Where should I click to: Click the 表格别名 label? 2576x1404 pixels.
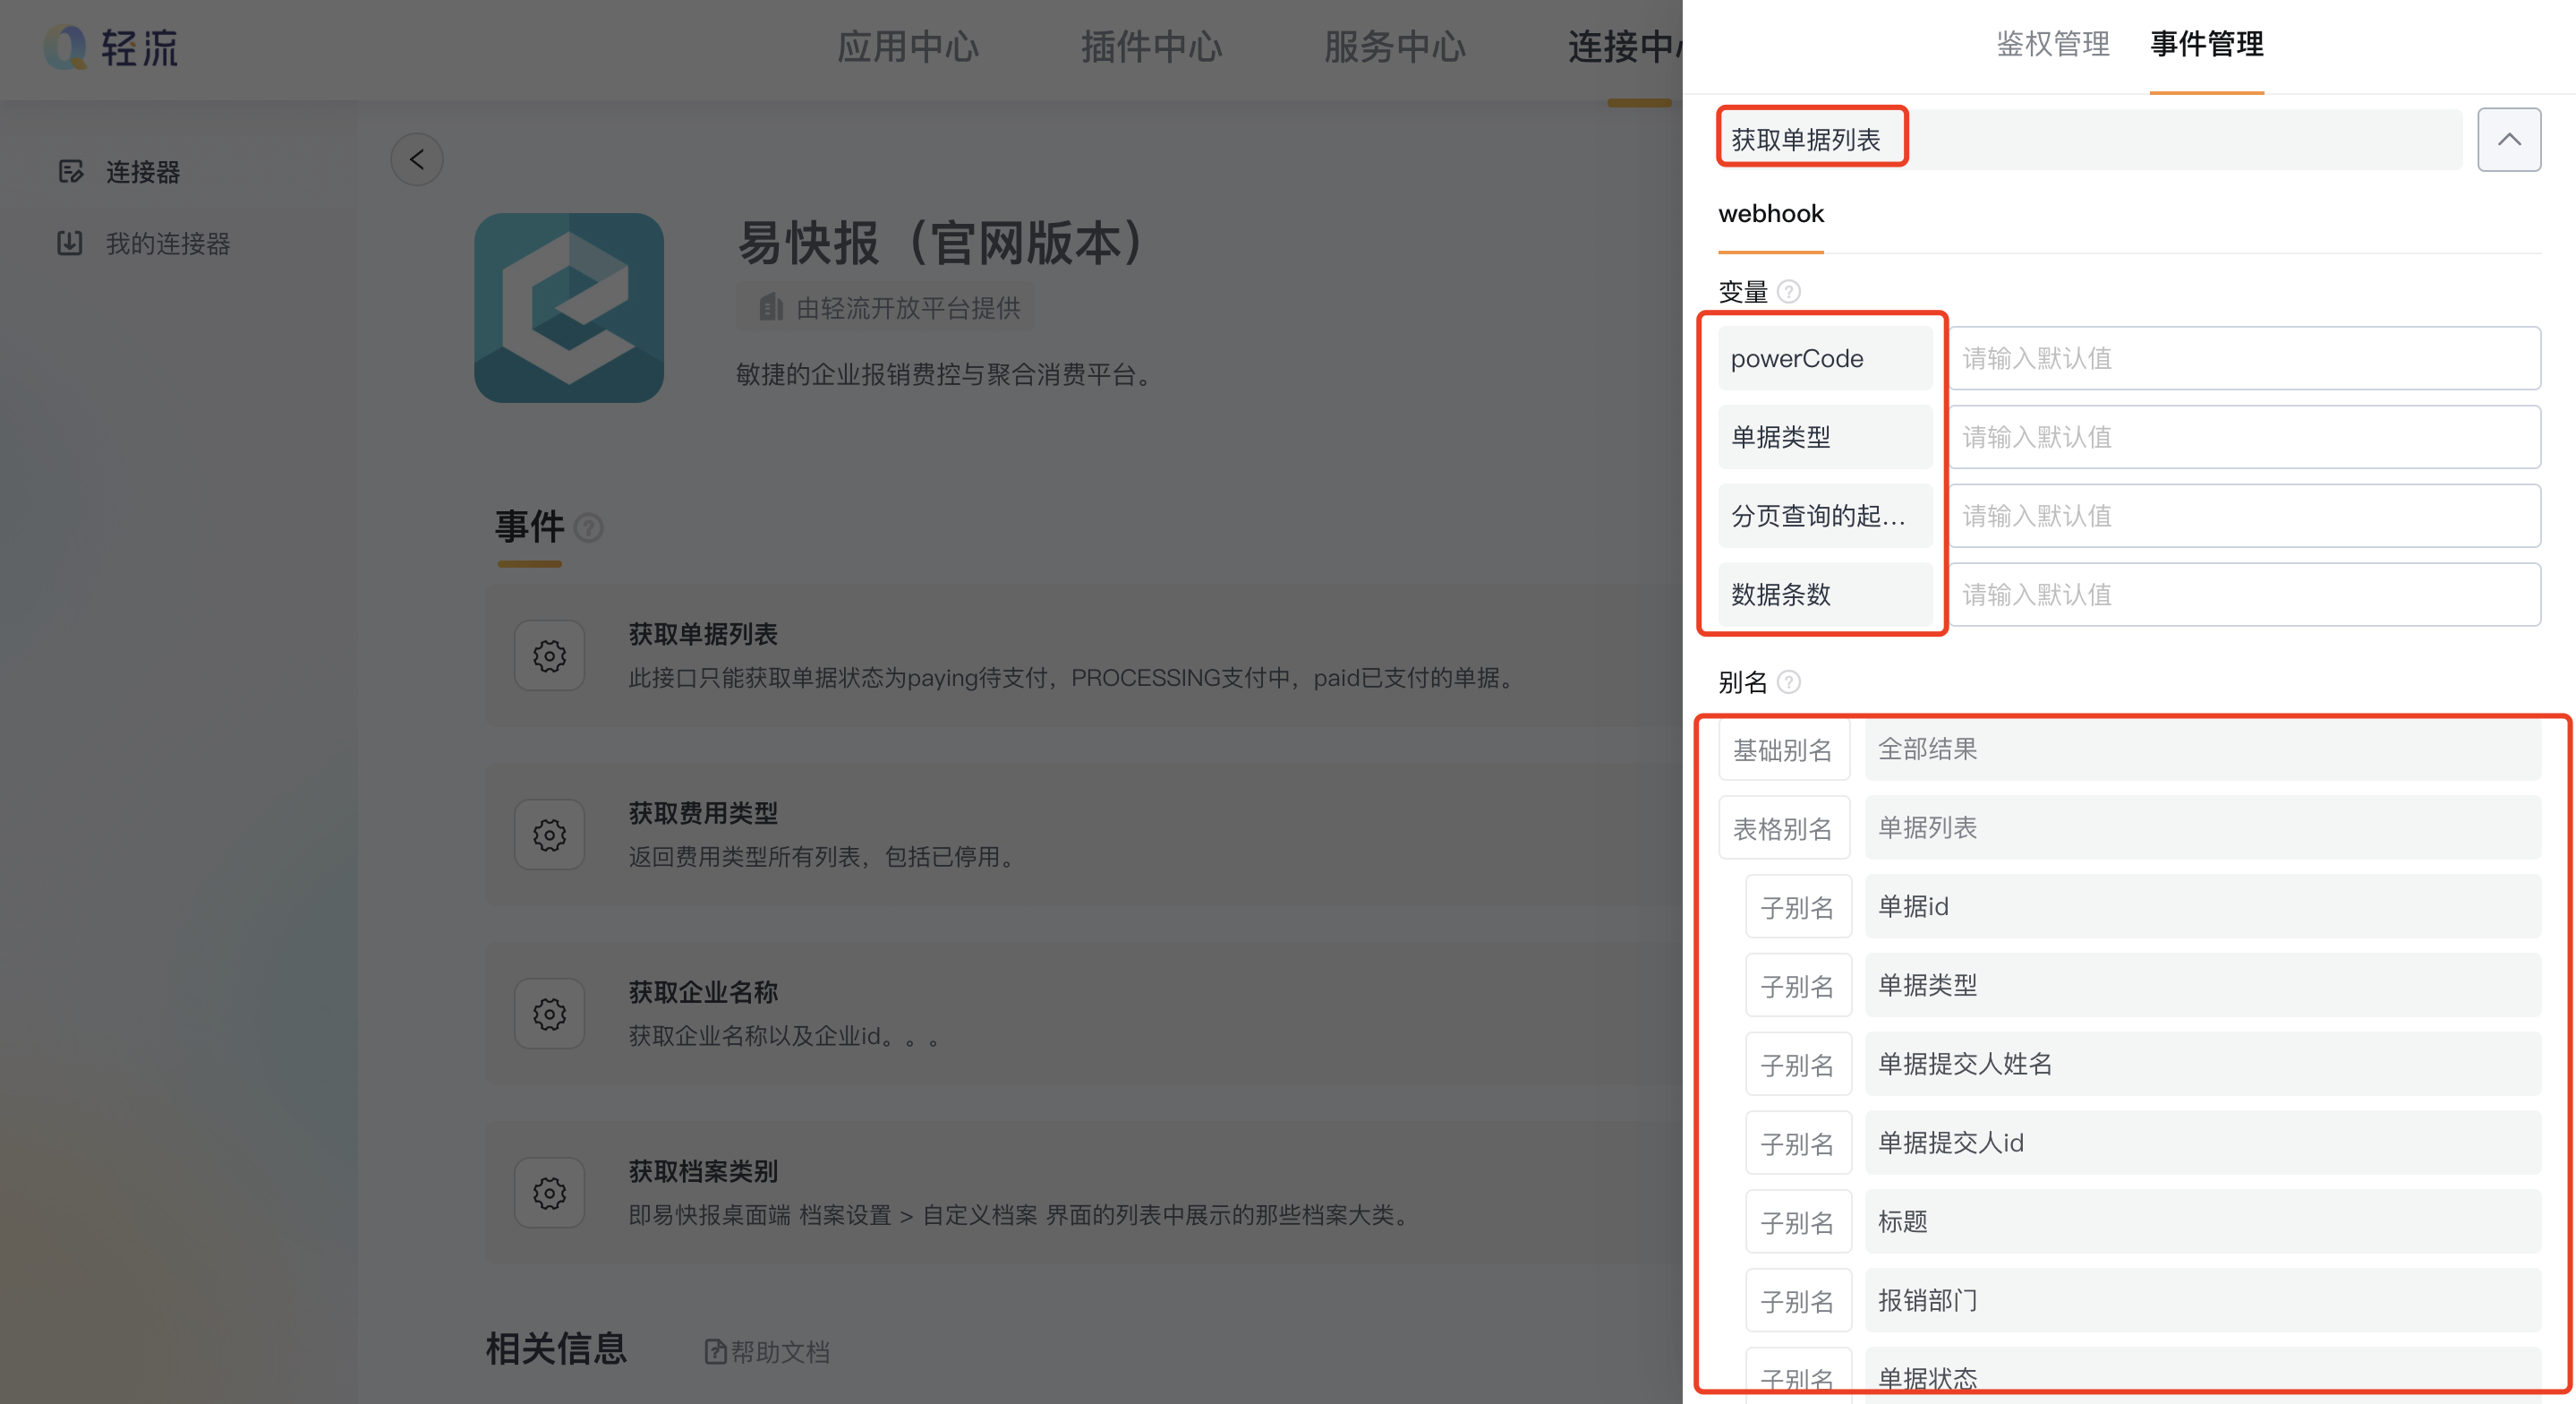(x=1784, y=828)
